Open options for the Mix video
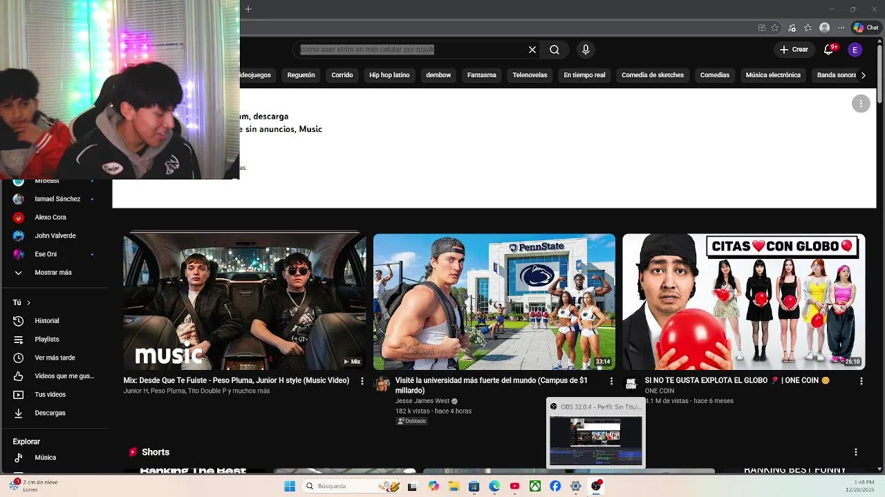The width and height of the screenshot is (885, 497). coord(362,381)
